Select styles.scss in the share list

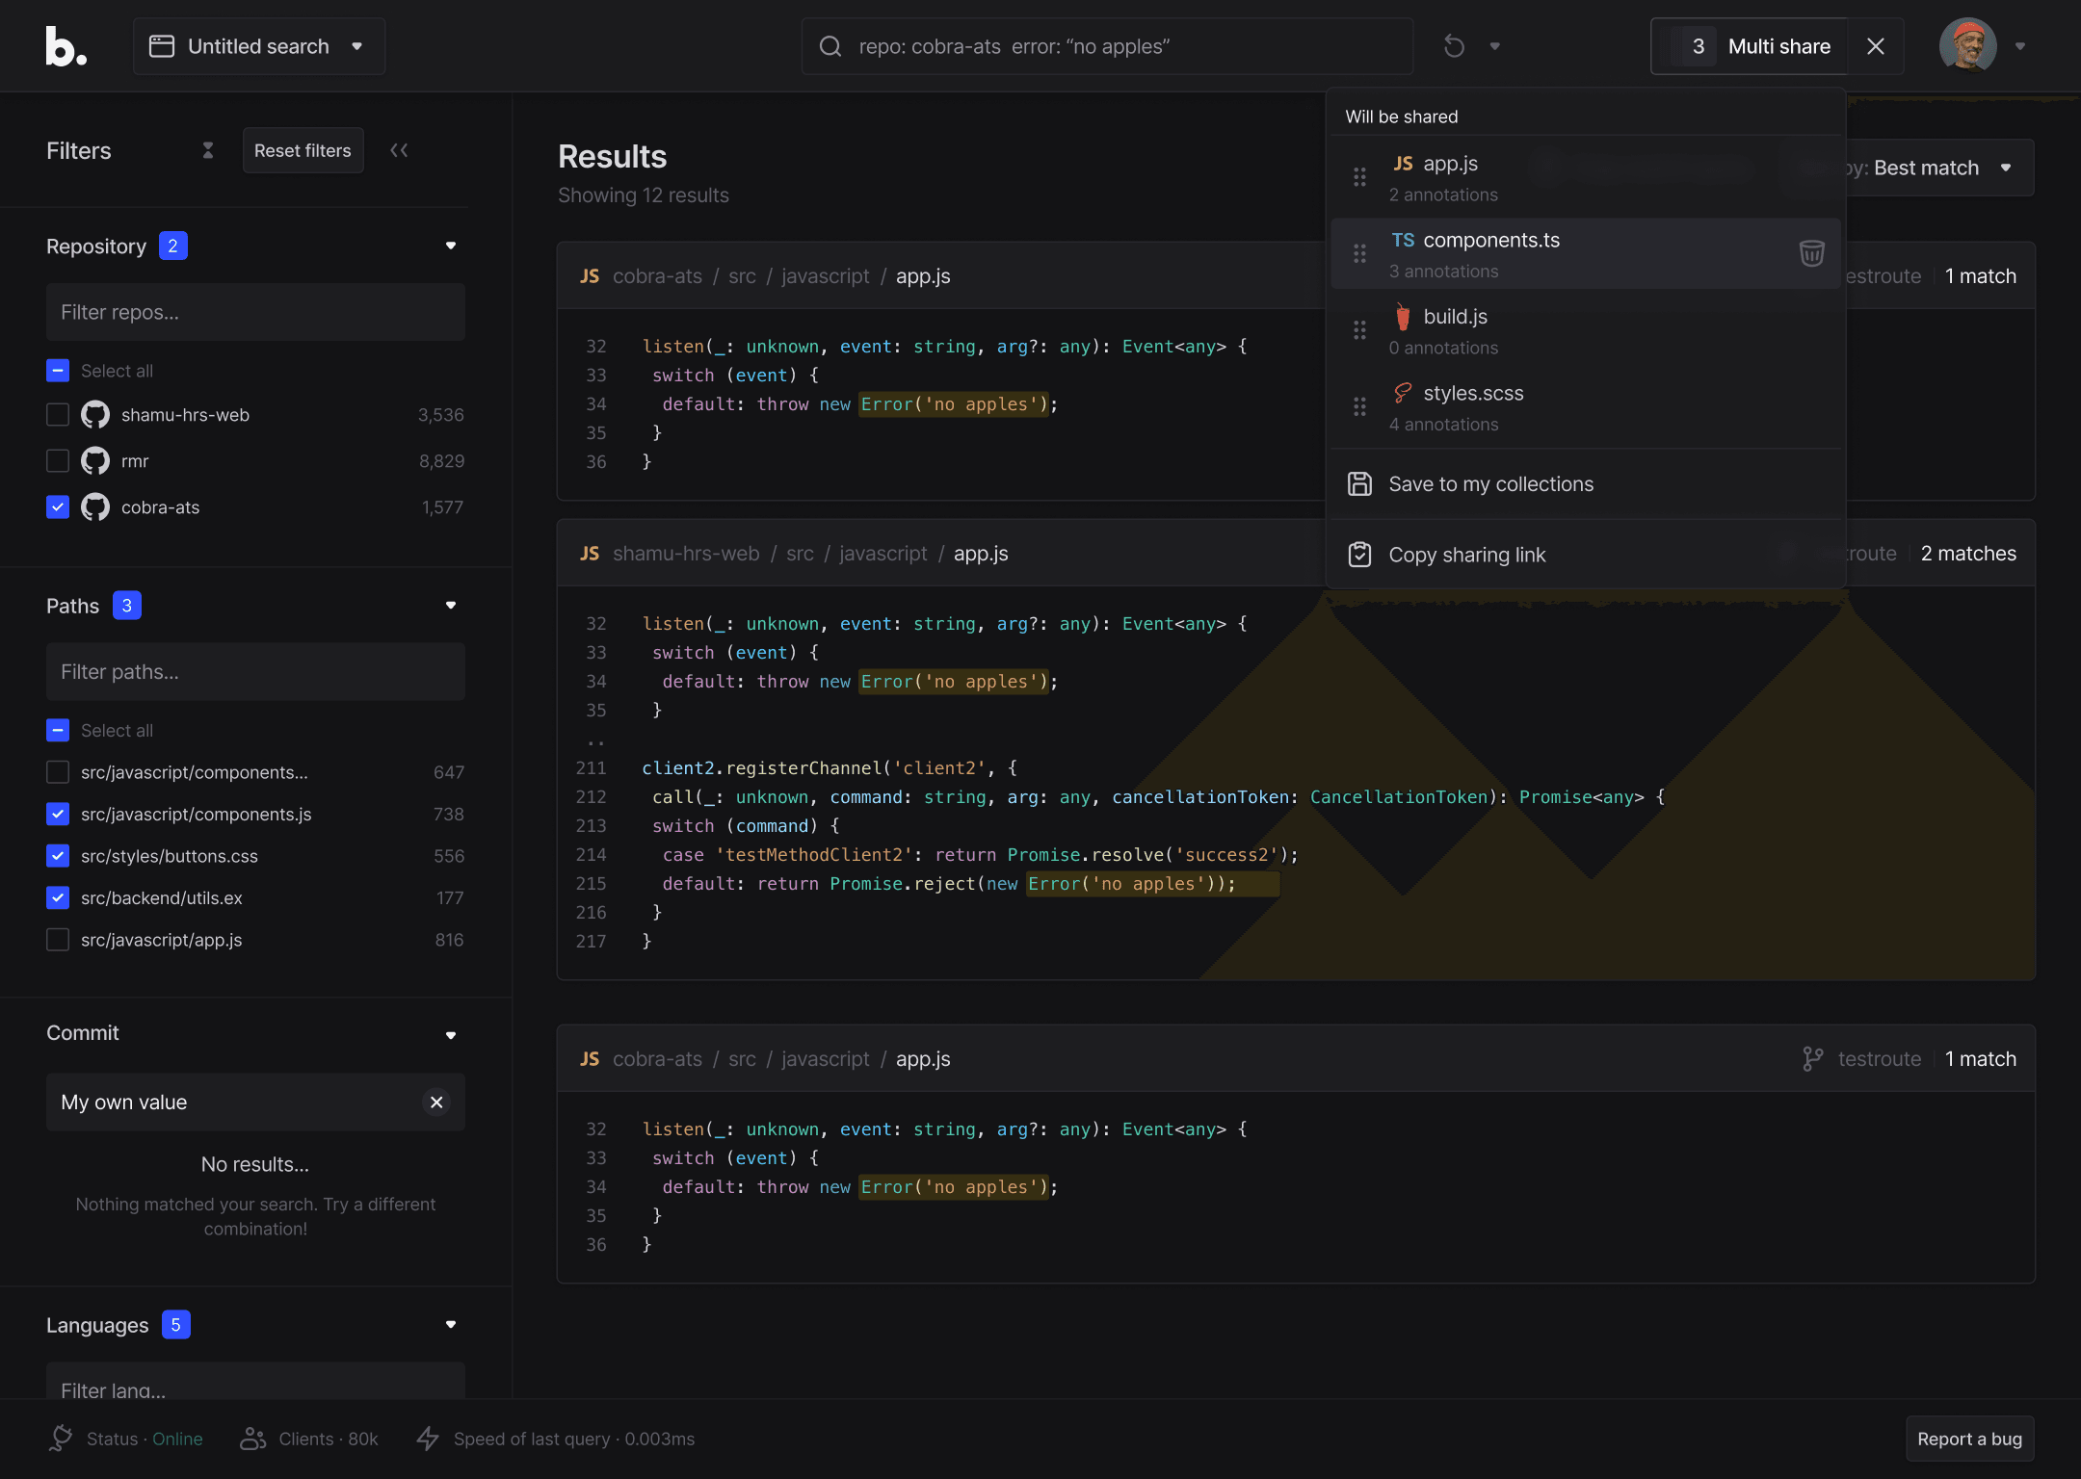(x=1586, y=406)
